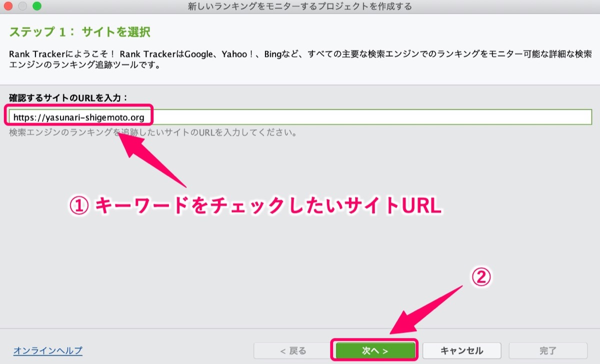The height and width of the screenshot is (364, 600).
Task: Click the Rank Trackerにようこそ description text
Action: [x=300, y=60]
